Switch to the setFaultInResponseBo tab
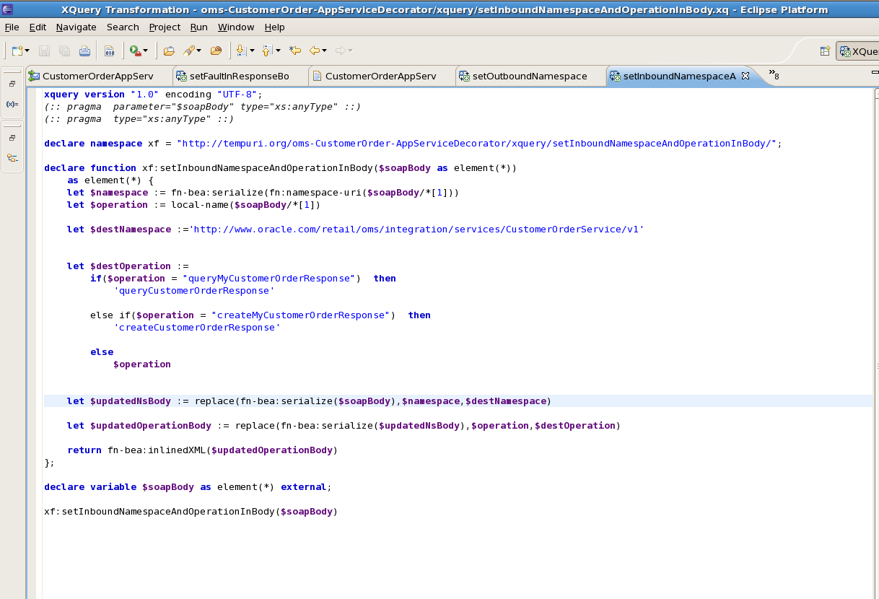This screenshot has width=879, height=599. 240,76
